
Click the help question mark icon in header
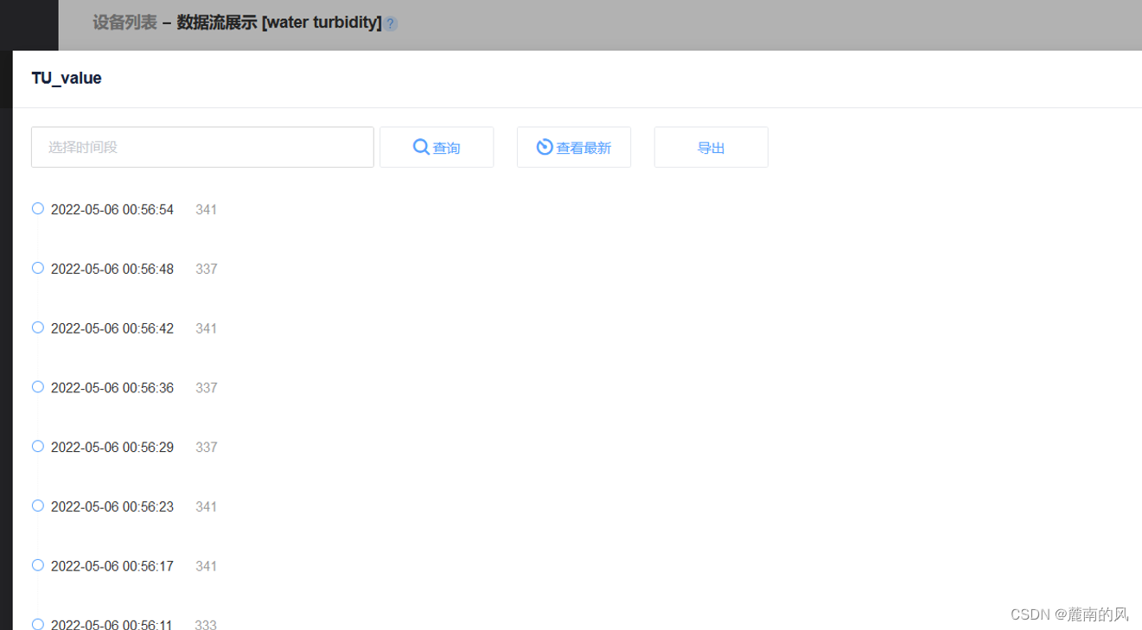tap(391, 24)
